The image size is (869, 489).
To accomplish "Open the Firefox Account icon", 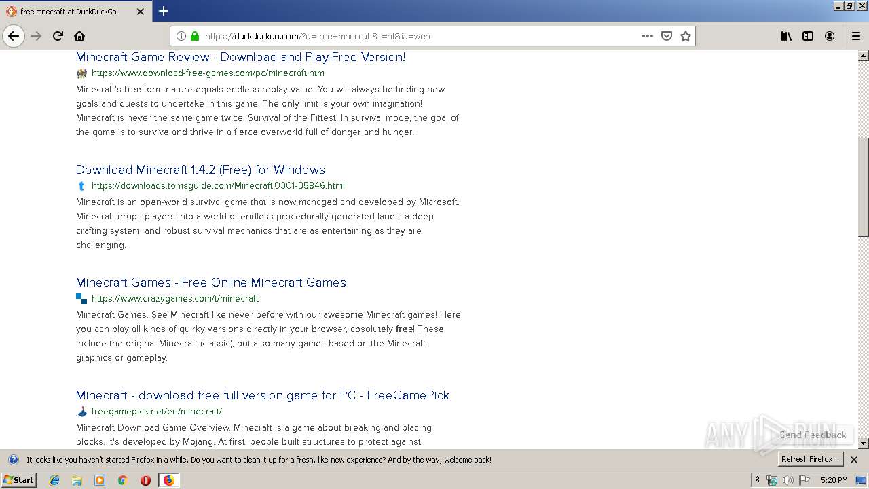I will [830, 36].
